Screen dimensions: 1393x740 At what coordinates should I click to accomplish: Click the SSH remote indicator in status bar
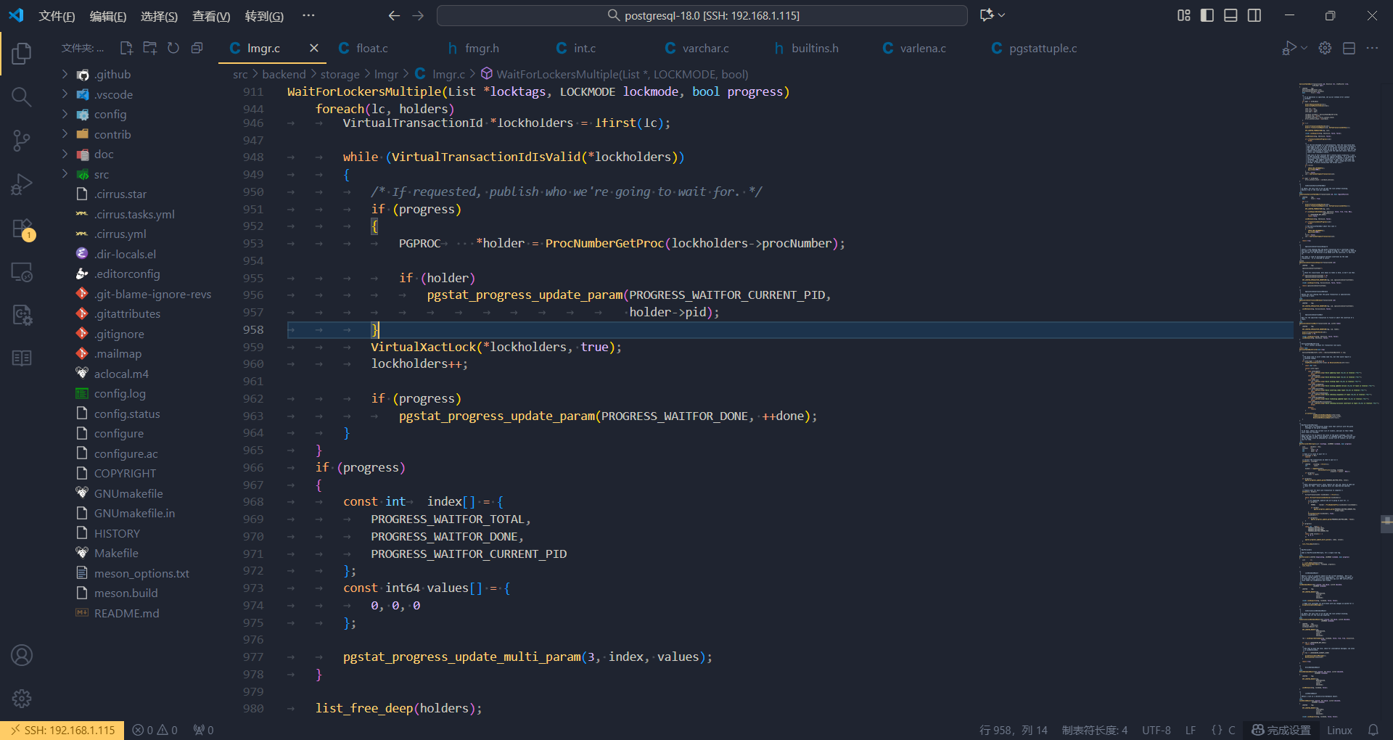pyautogui.click(x=62, y=731)
